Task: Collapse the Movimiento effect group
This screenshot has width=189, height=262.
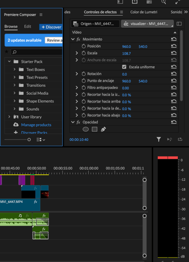Action: 73,39
